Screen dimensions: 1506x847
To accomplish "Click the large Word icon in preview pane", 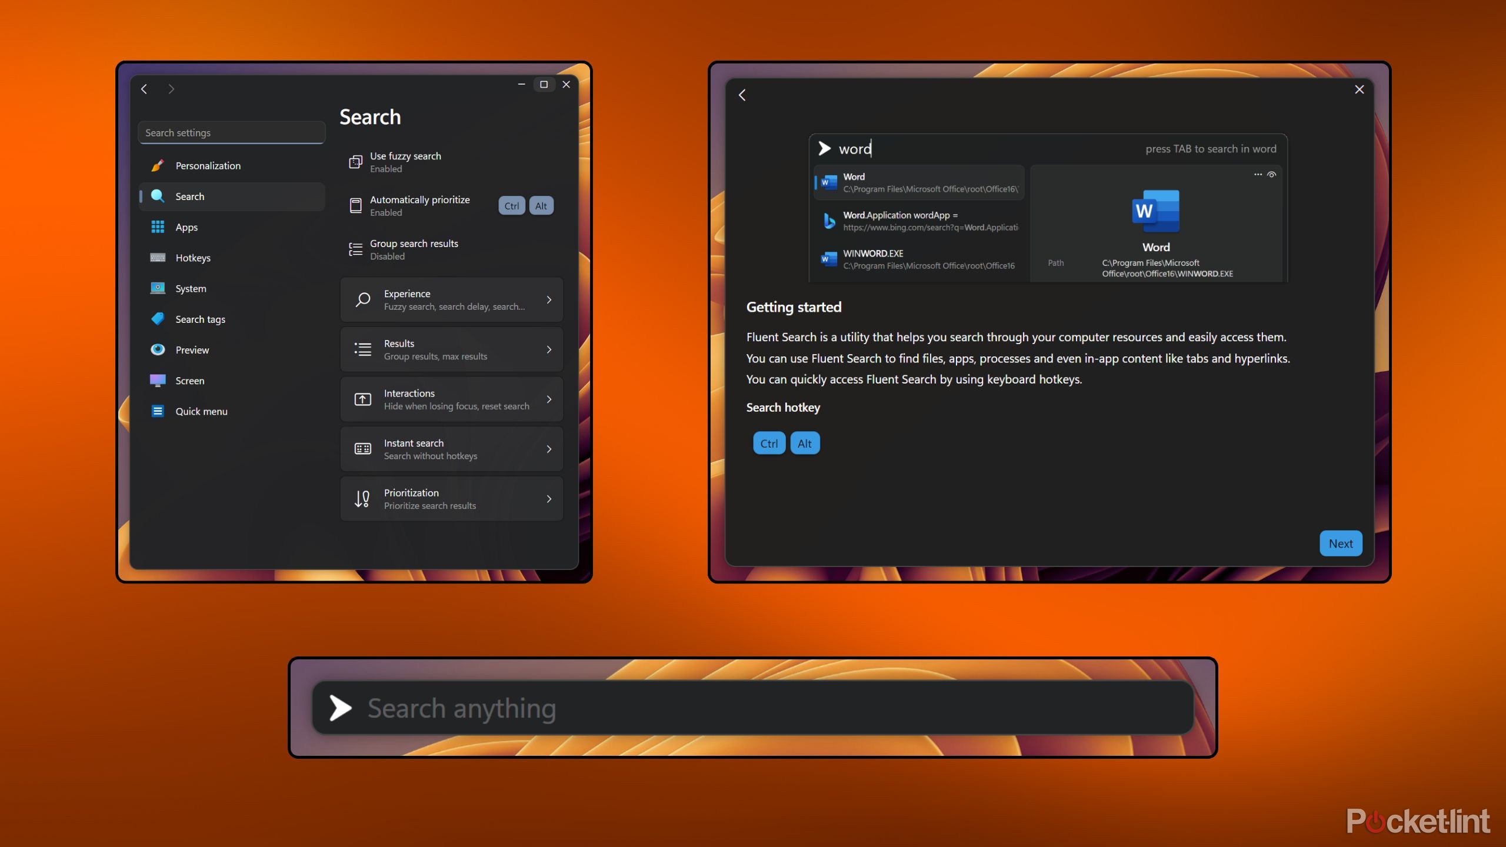I will pyautogui.click(x=1155, y=211).
